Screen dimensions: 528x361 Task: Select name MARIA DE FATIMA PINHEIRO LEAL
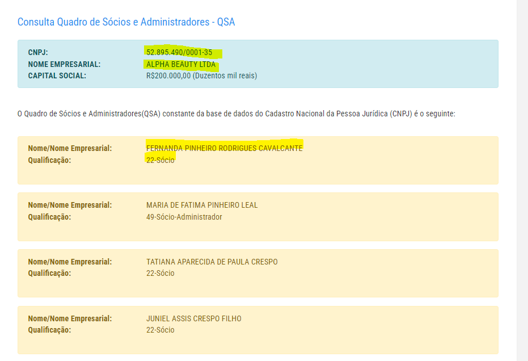pos(202,205)
